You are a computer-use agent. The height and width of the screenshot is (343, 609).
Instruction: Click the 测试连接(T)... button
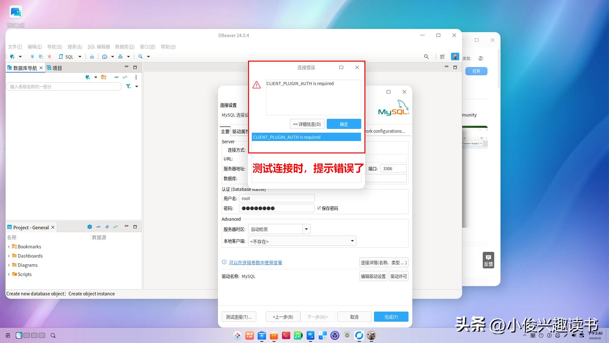[239, 317]
